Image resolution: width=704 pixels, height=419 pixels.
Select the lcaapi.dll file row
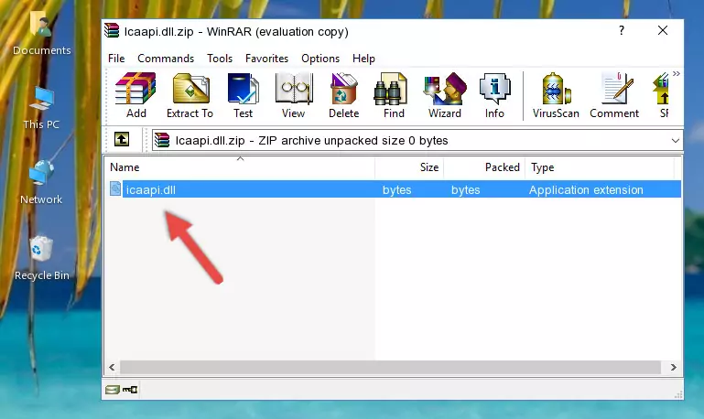click(394, 189)
